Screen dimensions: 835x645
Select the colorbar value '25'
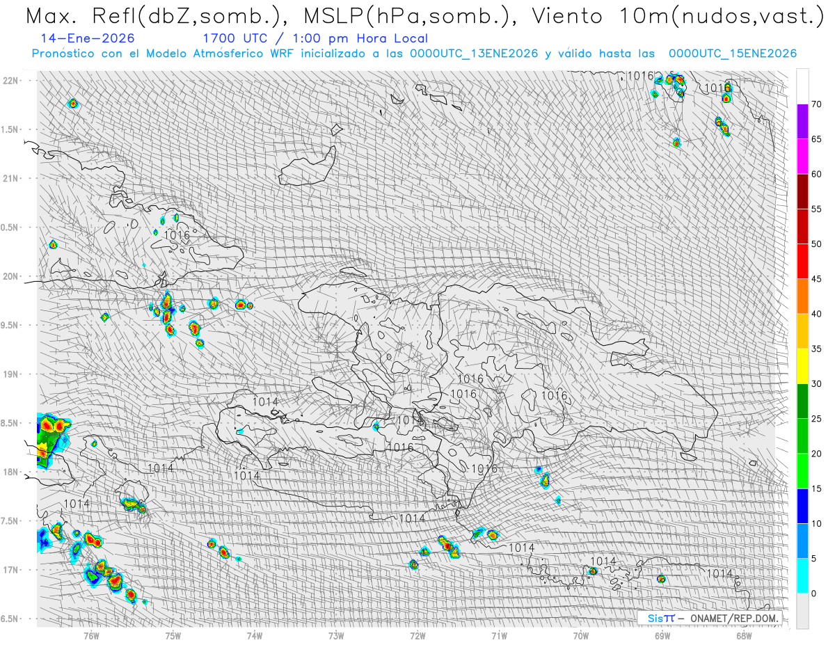(816, 419)
